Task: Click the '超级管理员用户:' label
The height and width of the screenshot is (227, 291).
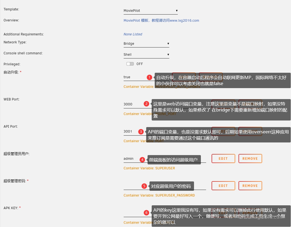Action: pyautogui.click(x=16, y=154)
